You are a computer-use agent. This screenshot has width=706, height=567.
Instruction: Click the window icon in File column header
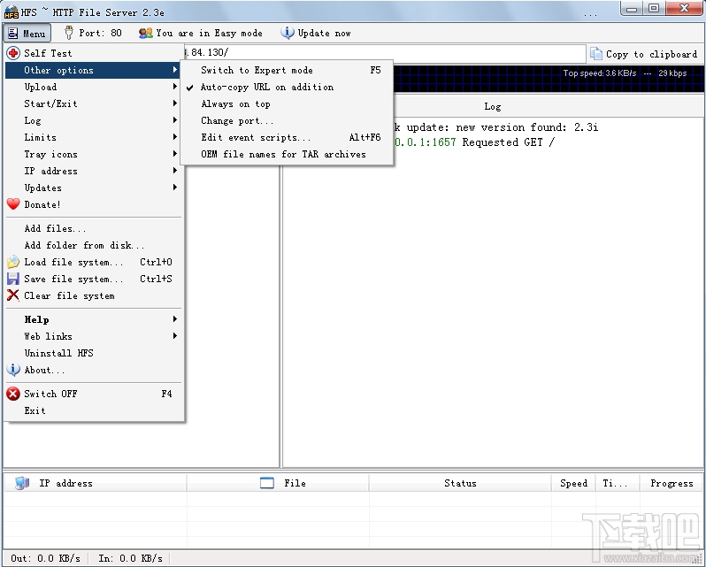click(267, 483)
